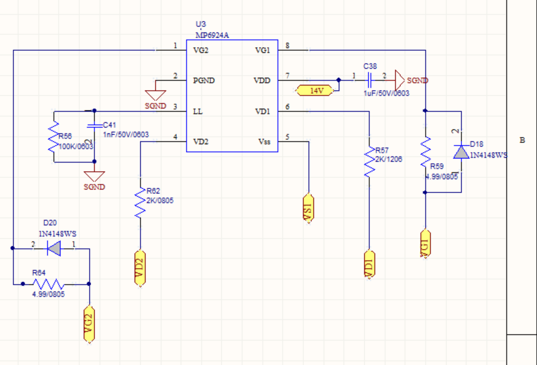Select resistor R64 symbol
The width and height of the screenshot is (537, 365).
tap(48, 284)
